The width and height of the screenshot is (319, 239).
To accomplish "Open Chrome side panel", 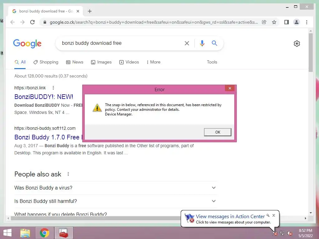I will [287, 22].
